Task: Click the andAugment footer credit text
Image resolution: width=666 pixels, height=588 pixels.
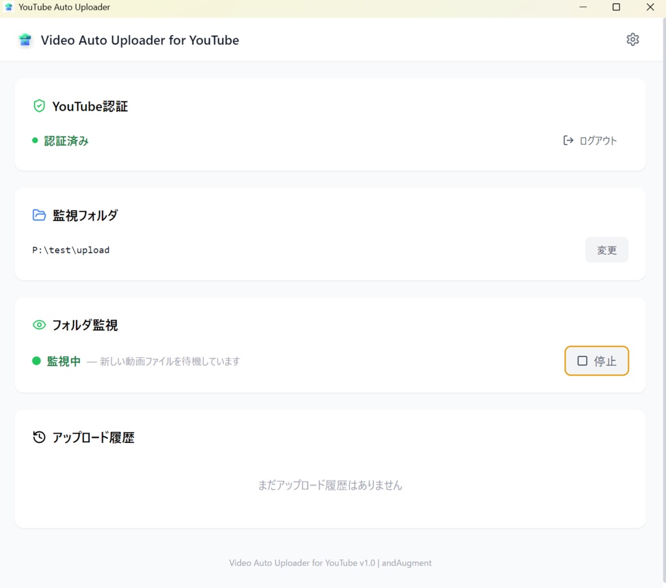Action: 406,563
